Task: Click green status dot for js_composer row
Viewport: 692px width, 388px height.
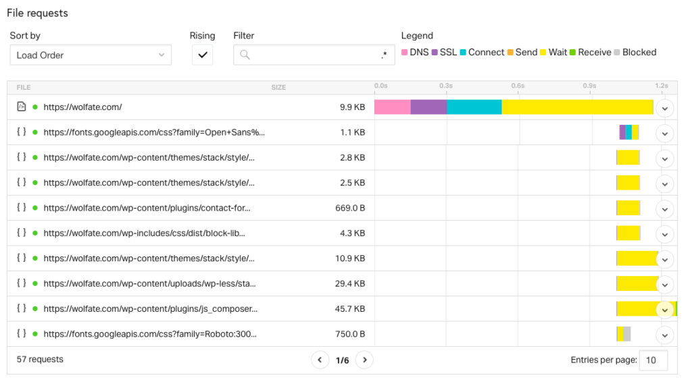Action: 35,308
